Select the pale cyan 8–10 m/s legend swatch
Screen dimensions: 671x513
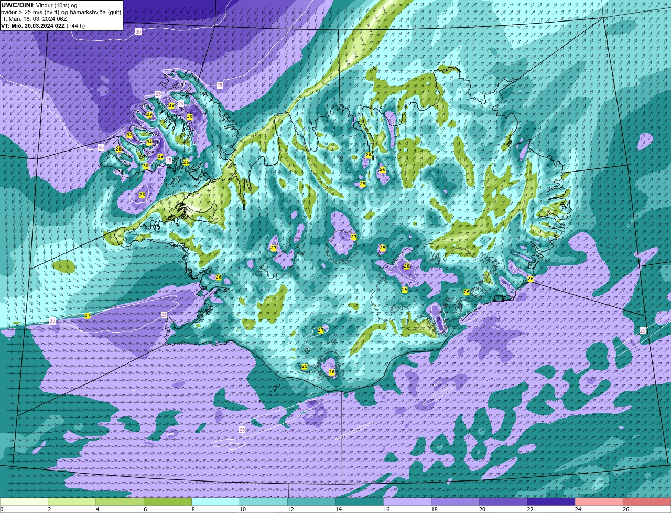tap(216, 502)
